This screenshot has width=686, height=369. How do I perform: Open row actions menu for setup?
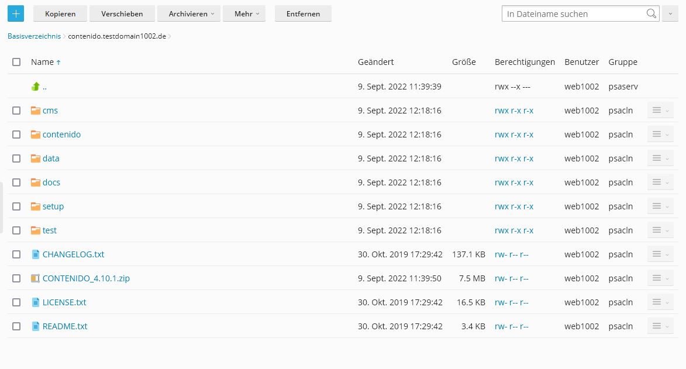pyautogui.click(x=660, y=206)
